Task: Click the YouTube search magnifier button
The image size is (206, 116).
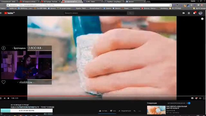Action: pos(130,13)
